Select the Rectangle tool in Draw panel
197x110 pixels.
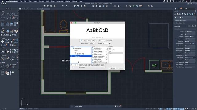(x=16, y=14)
